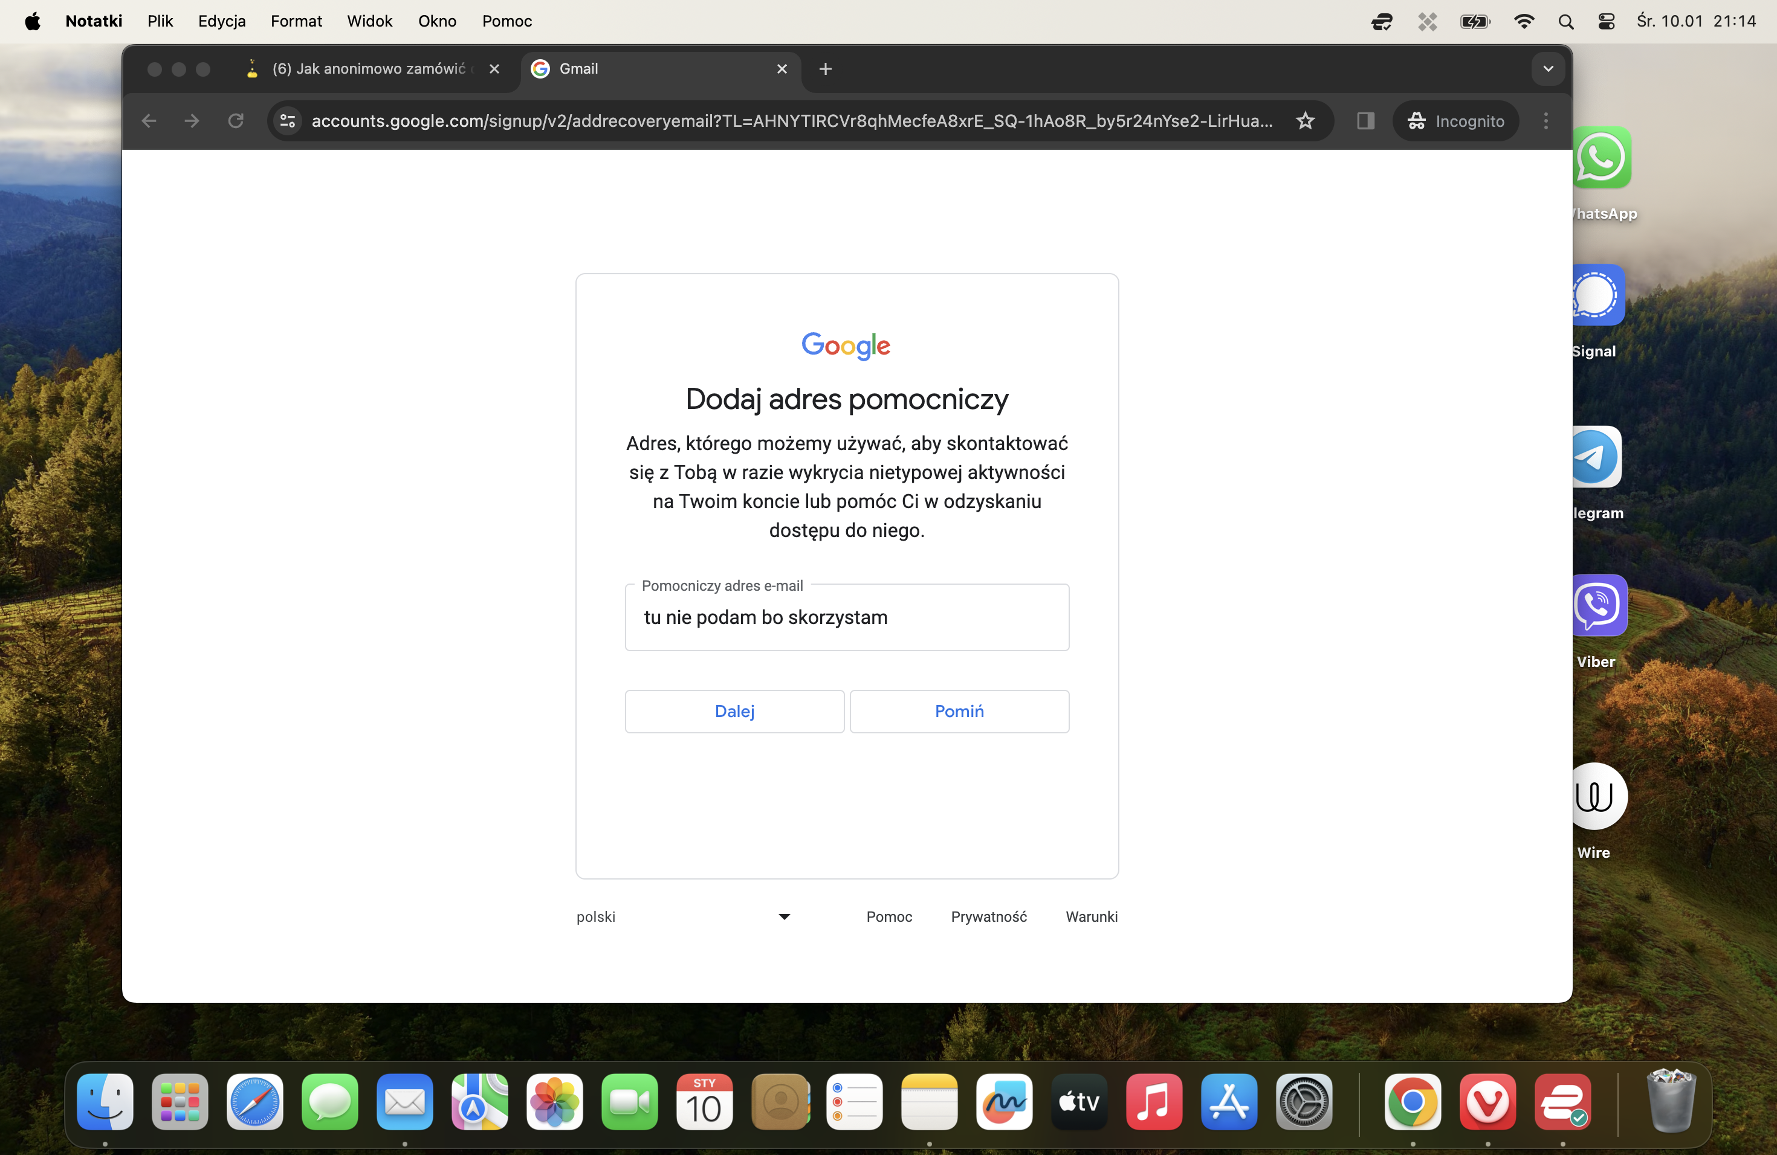Screen dimensions: 1777x1155
Task: View site information icon in address bar
Action: click(x=288, y=121)
